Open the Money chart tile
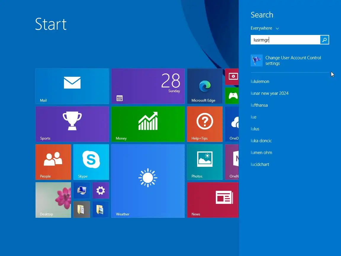The height and width of the screenshot is (256, 341). click(148, 124)
